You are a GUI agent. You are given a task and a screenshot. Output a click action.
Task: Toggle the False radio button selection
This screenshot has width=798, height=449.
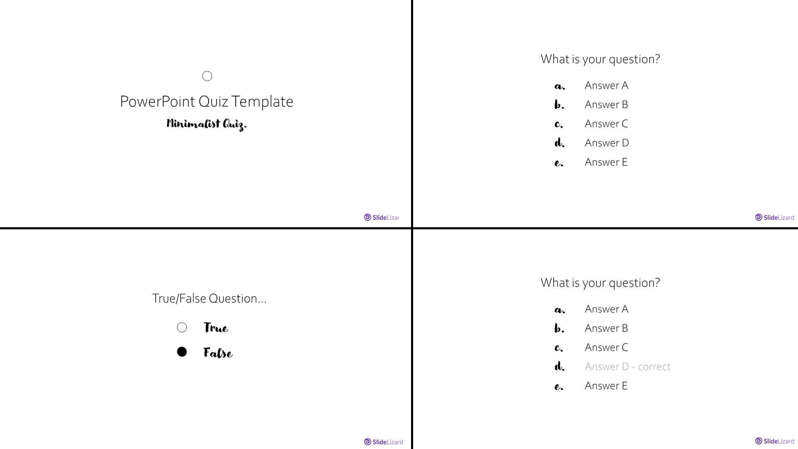[x=182, y=351]
